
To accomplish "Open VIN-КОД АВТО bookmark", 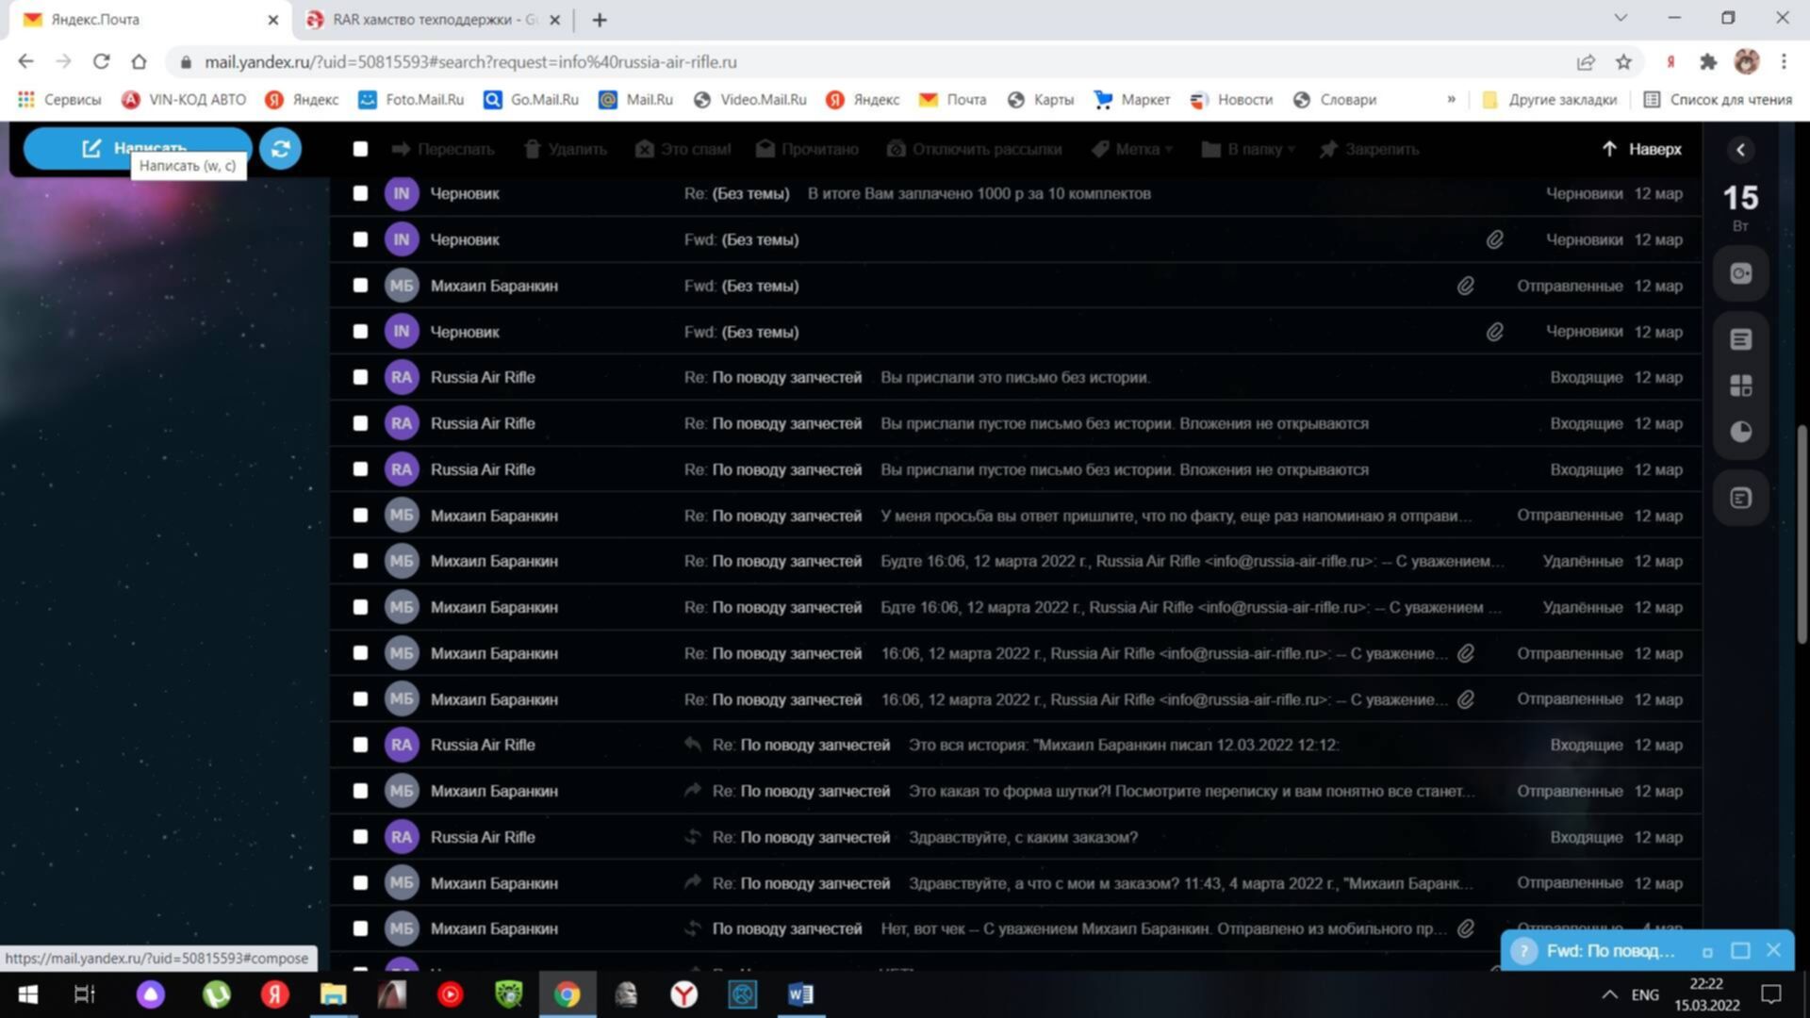I will pyautogui.click(x=184, y=100).
